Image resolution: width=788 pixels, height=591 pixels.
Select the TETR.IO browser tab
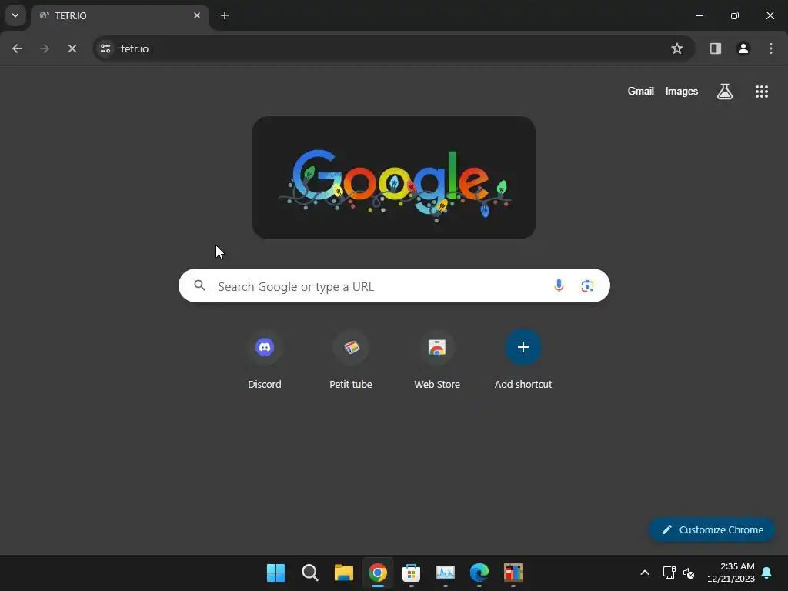click(119, 15)
